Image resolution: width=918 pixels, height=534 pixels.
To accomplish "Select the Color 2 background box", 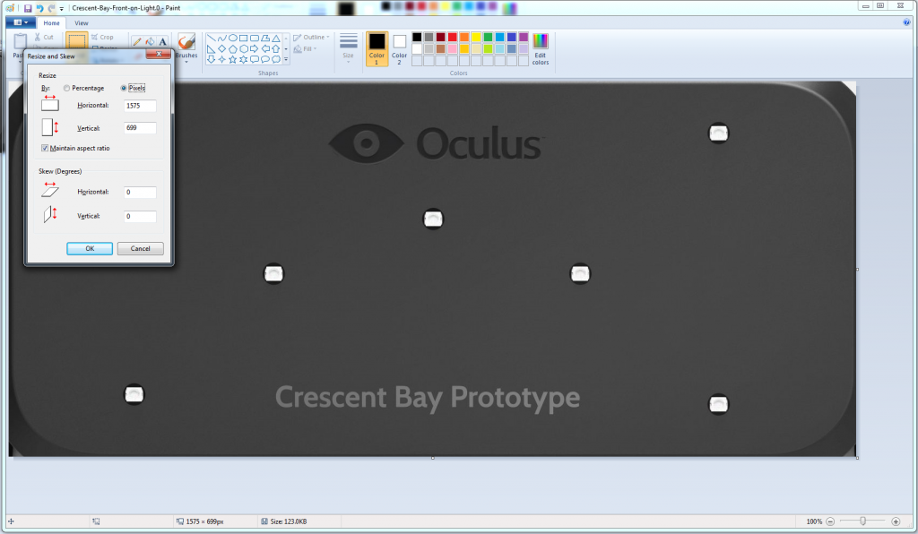I will coord(399,48).
